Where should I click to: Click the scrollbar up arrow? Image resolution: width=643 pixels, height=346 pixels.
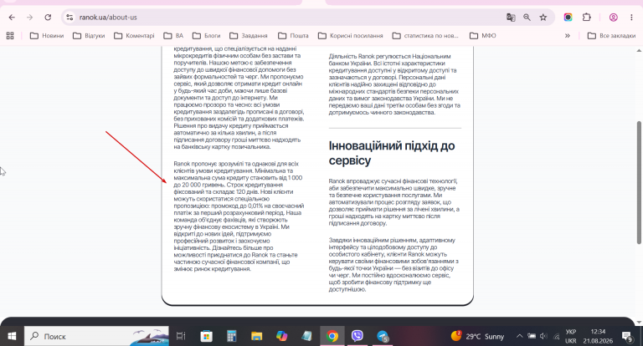click(639, 50)
